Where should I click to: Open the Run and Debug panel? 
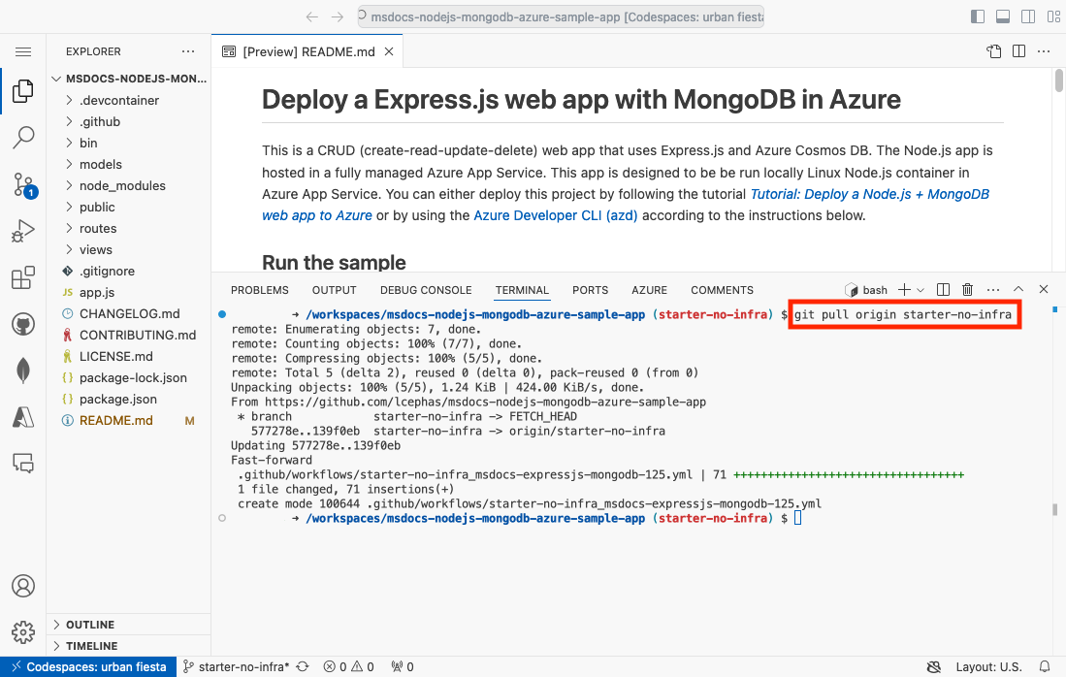tap(23, 231)
